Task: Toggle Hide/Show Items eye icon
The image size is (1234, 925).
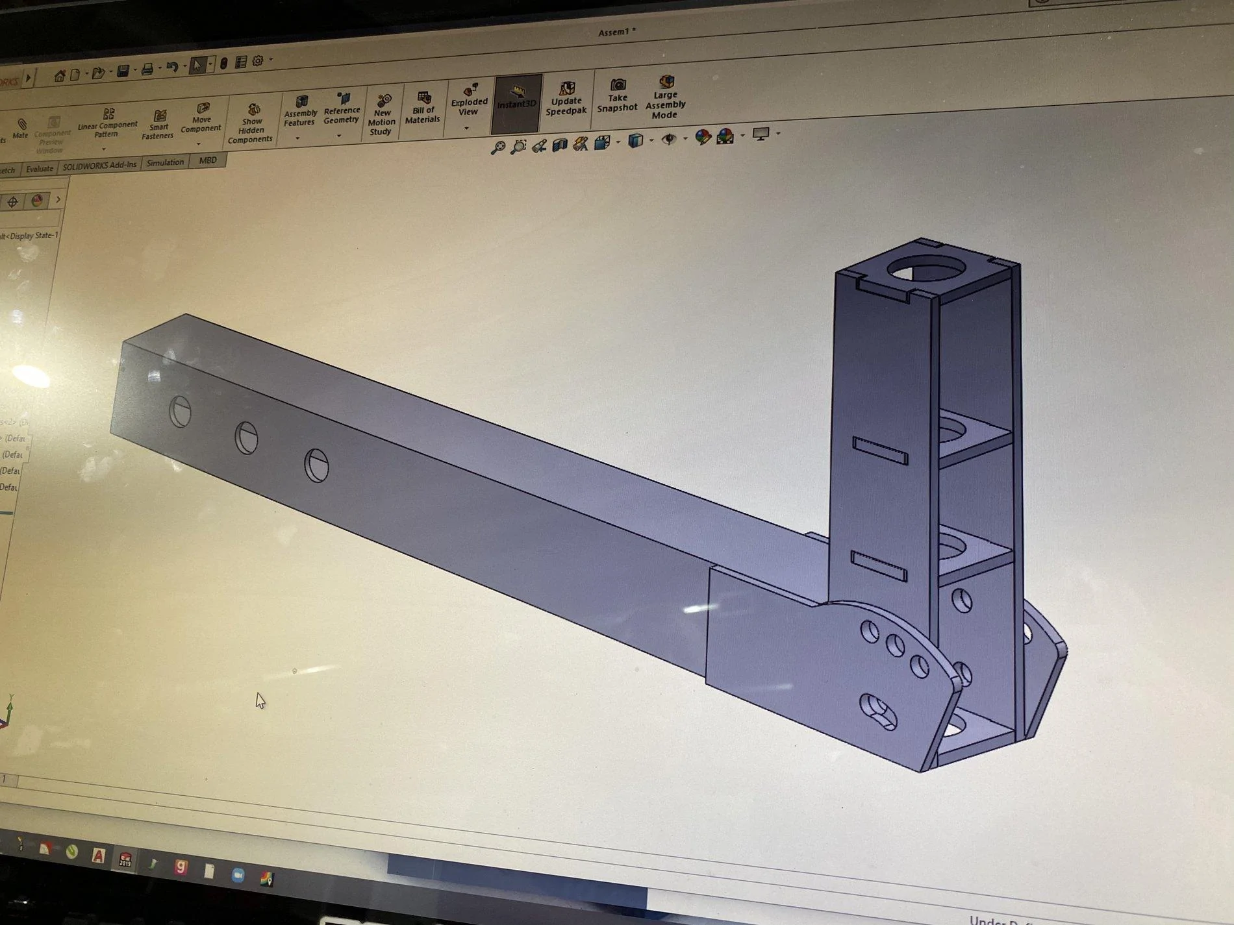Action: pyautogui.click(x=669, y=138)
